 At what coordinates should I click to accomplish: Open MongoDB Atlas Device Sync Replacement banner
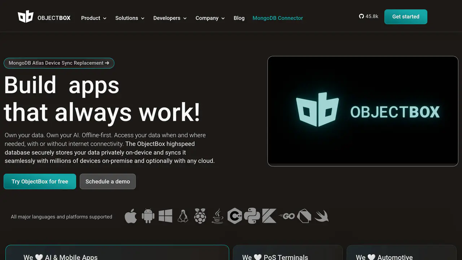(59, 63)
